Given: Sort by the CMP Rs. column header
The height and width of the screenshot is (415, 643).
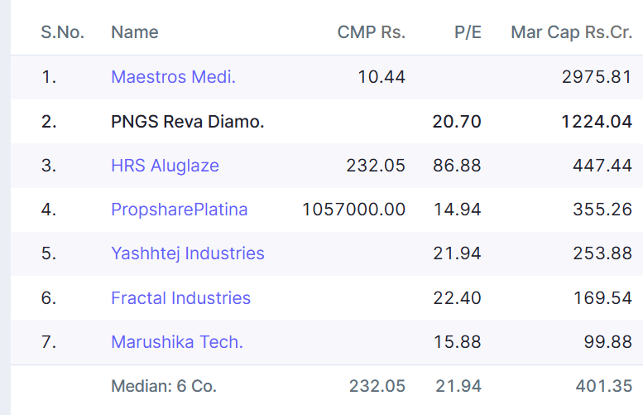Looking at the screenshot, I should click(371, 32).
